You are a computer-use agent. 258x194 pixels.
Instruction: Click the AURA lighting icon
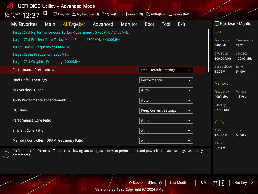[x=148, y=14]
